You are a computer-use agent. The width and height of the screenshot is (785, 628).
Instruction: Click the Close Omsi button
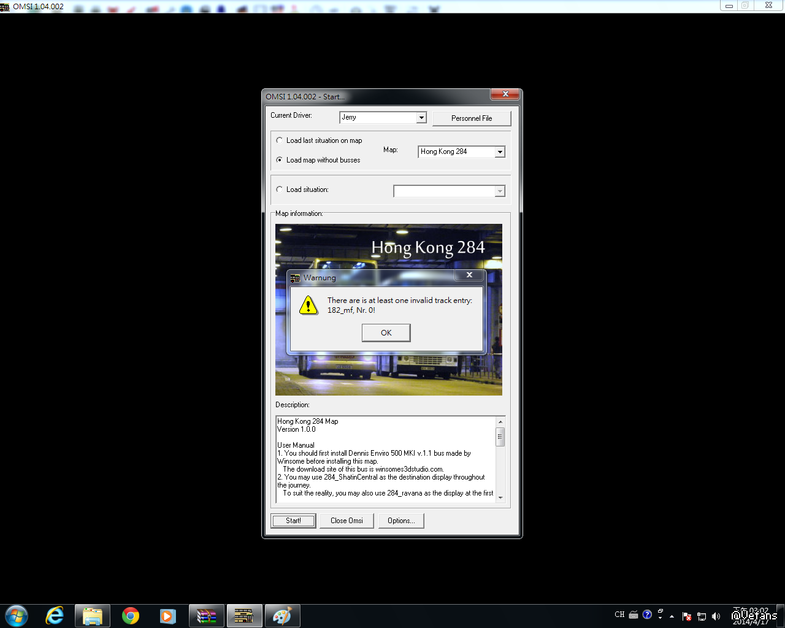347,521
